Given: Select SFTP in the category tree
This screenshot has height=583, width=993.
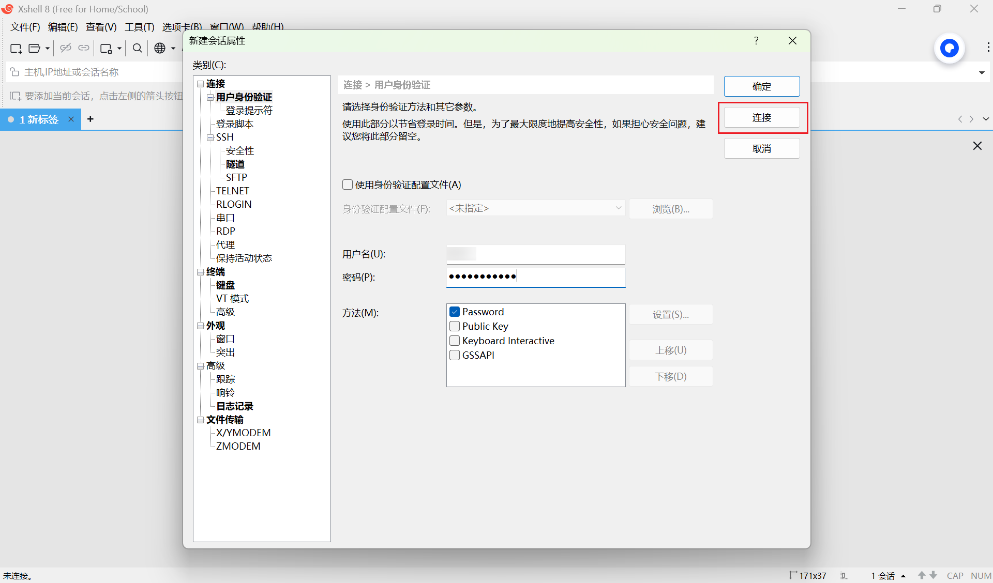Looking at the screenshot, I should point(236,177).
